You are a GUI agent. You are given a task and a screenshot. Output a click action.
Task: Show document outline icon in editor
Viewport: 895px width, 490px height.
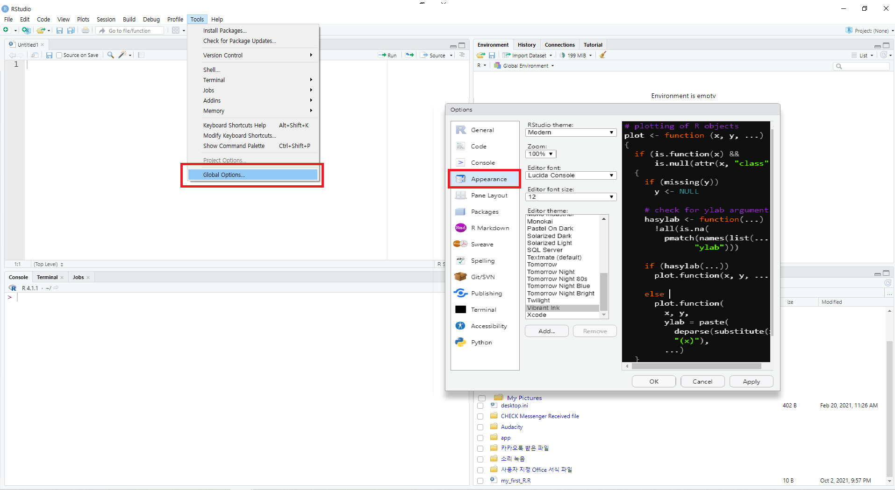pyautogui.click(x=462, y=55)
